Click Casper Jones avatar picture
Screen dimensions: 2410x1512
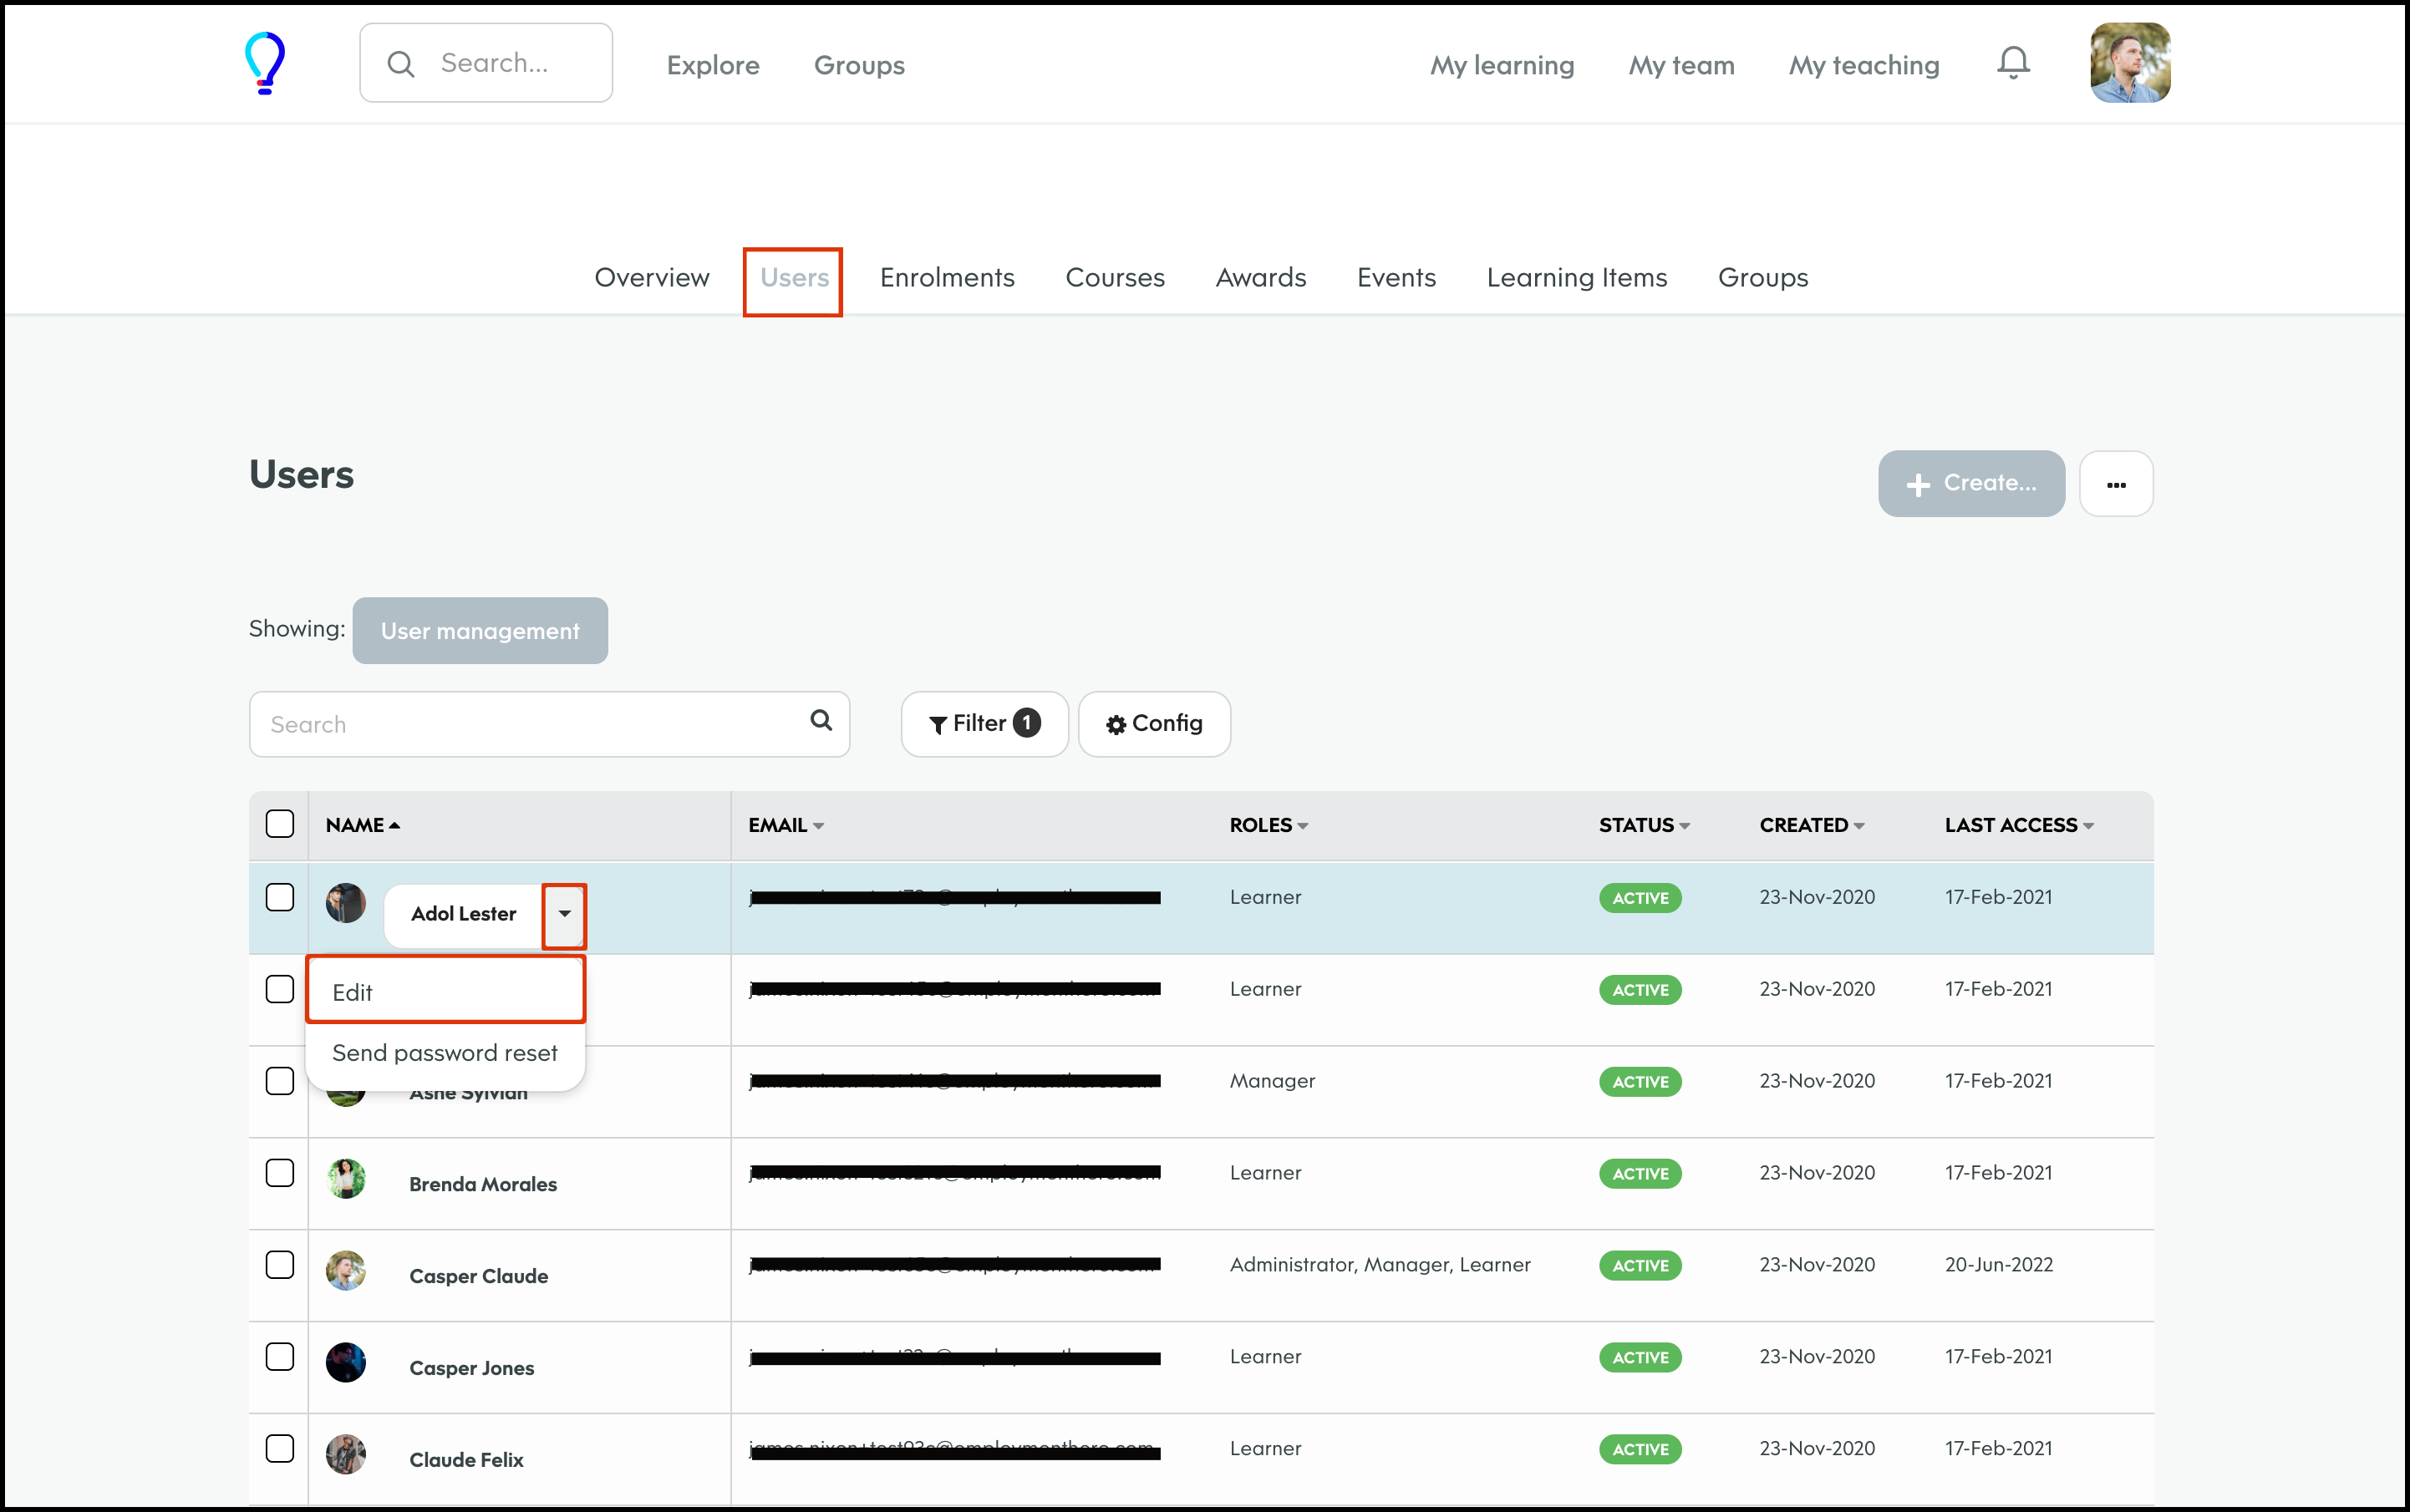[346, 1363]
